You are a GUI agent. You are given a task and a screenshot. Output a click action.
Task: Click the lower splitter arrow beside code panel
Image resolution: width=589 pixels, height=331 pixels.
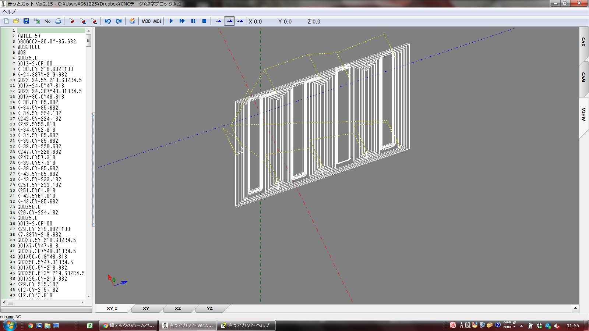[94, 223]
